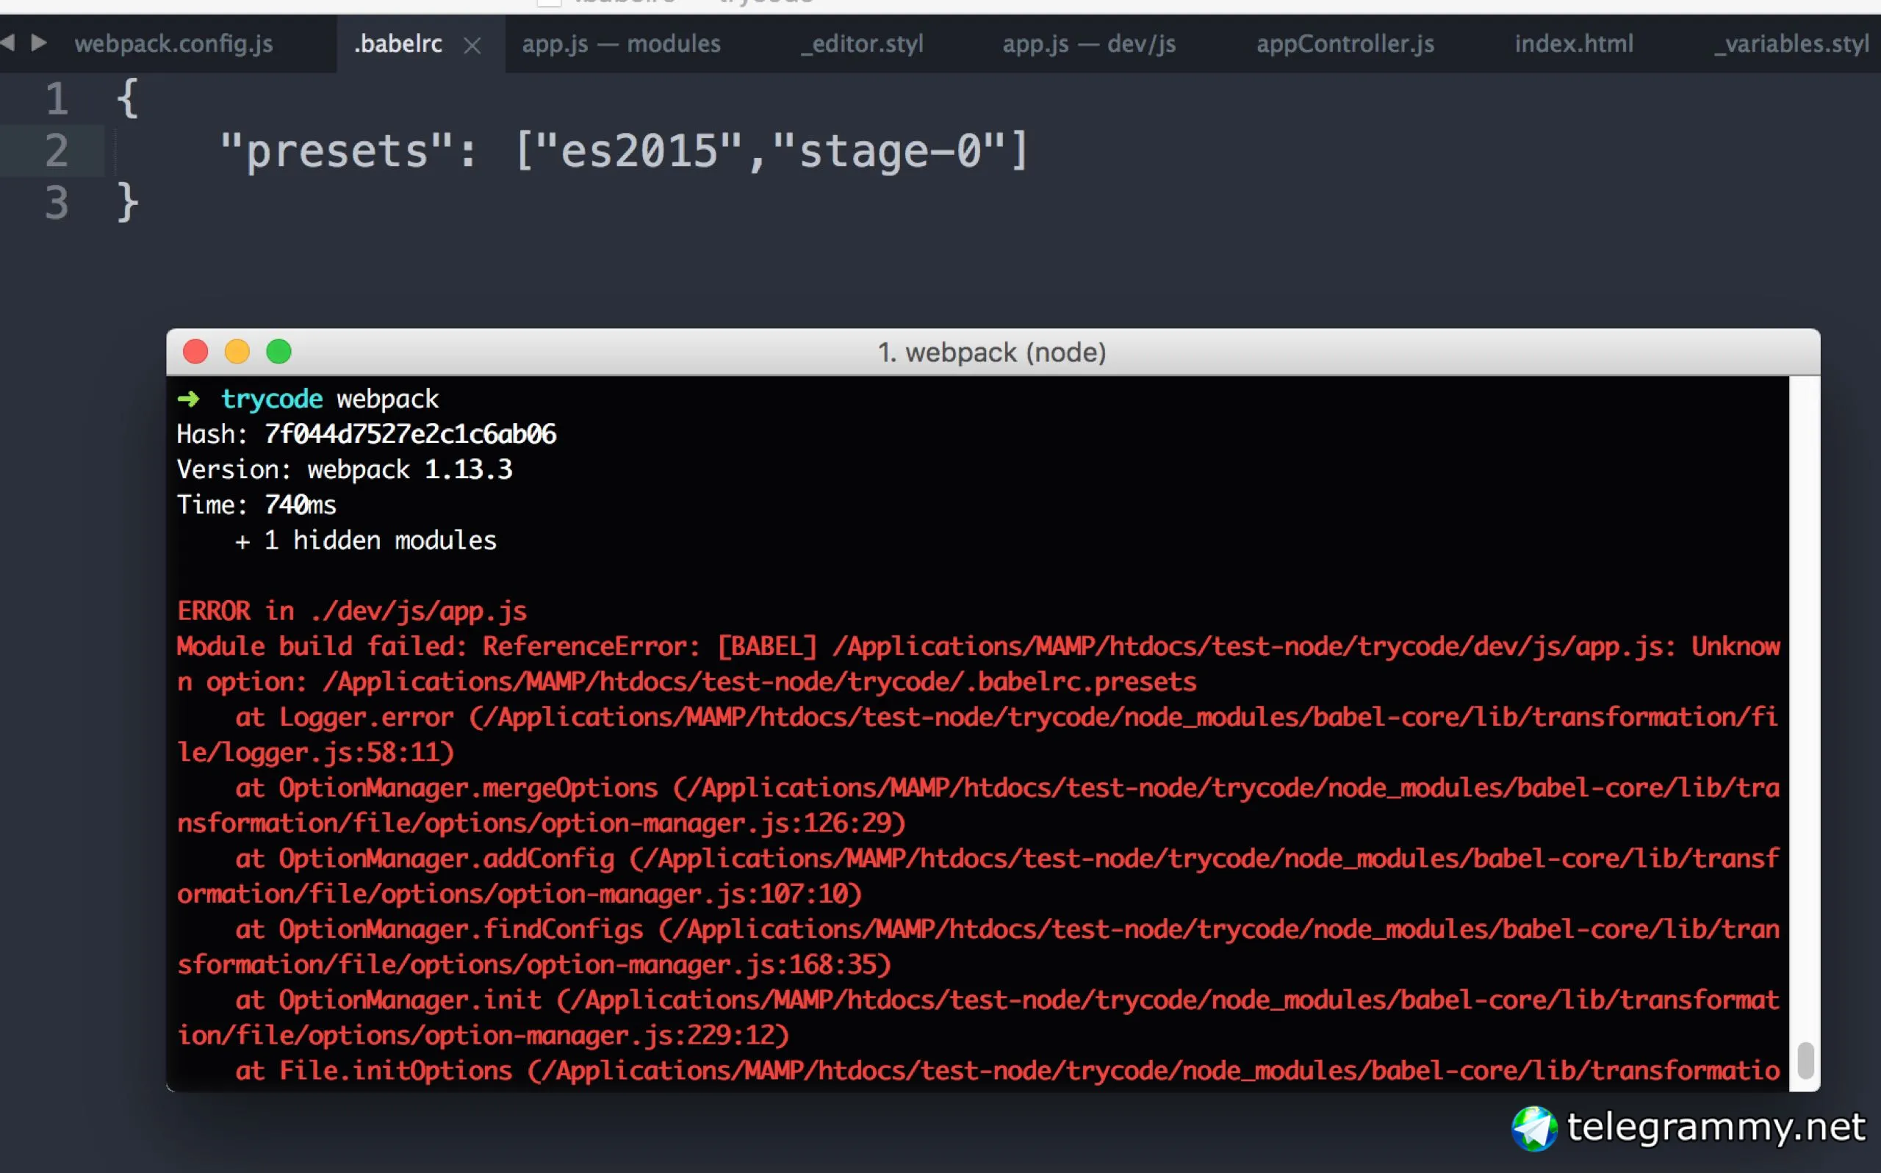Click the tab scroll right arrow
The width and height of the screenshot is (1881, 1173).
click(x=38, y=43)
